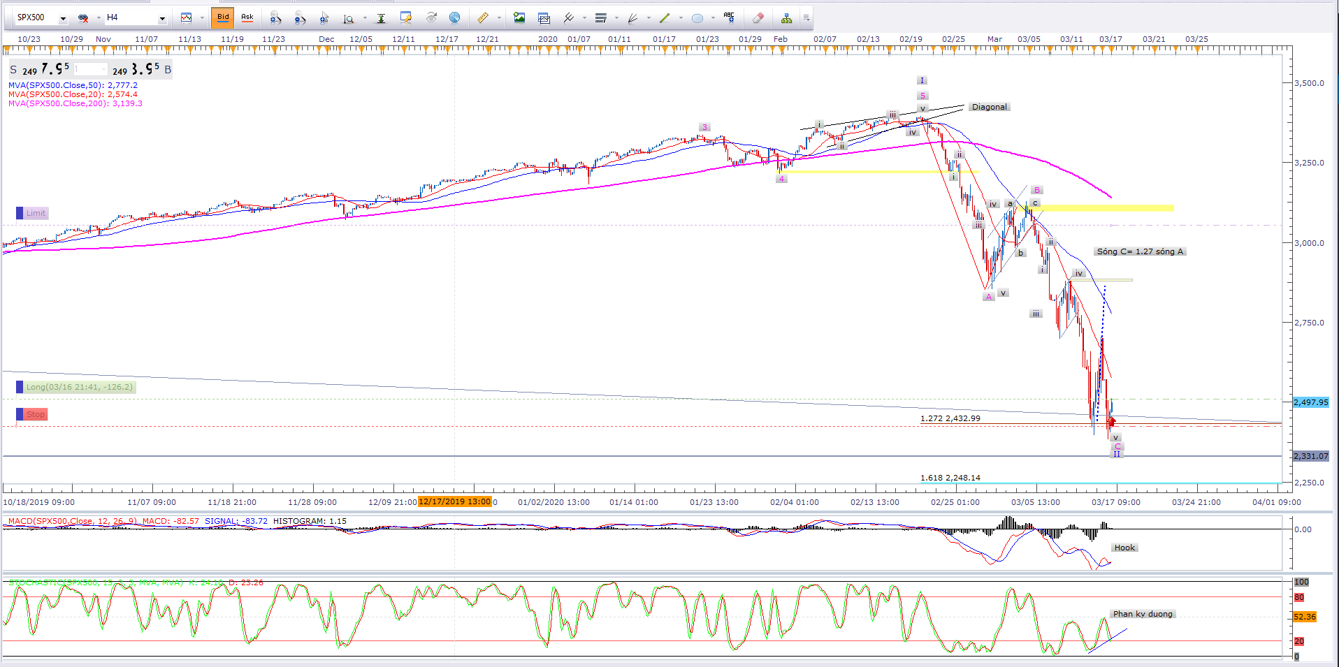Click the Limit order label on chart
The width and height of the screenshot is (1339, 667).
(36, 213)
